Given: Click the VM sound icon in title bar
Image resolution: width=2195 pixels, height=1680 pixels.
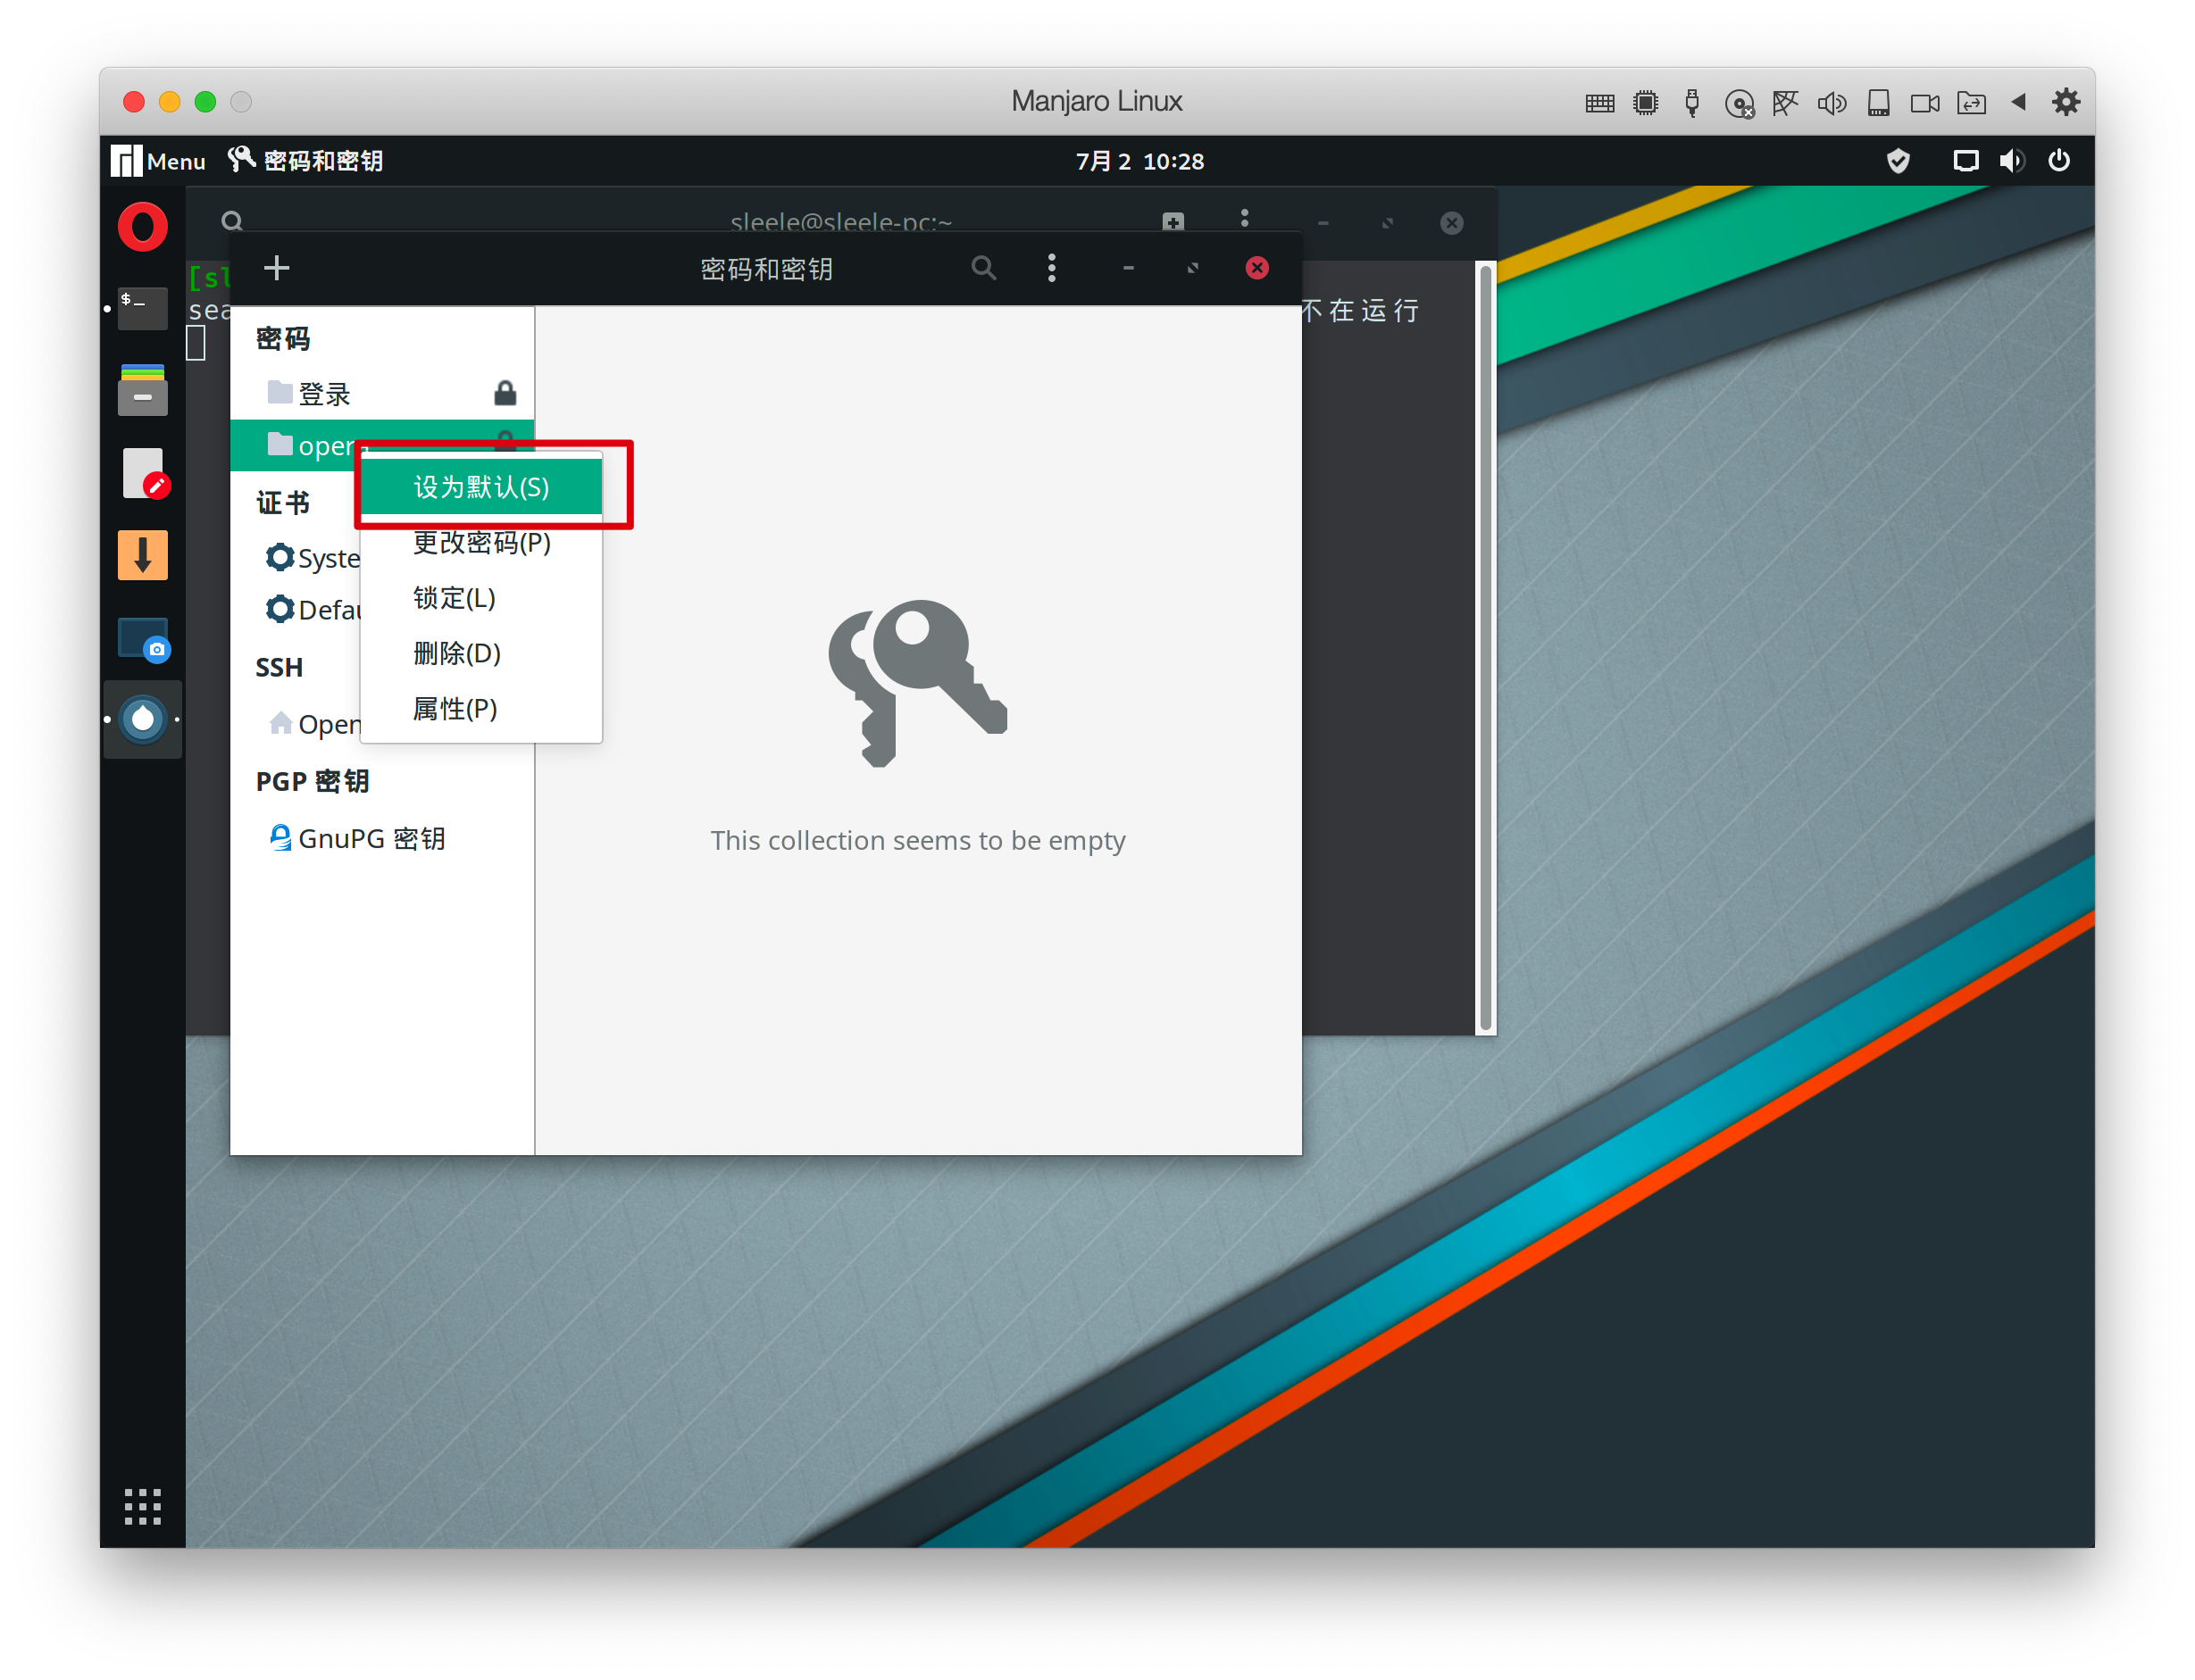Looking at the screenshot, I should tap(1832, 102).
